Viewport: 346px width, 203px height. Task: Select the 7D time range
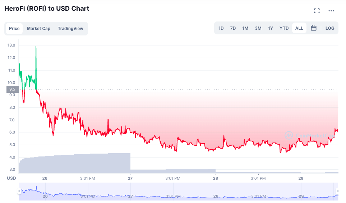(233, 28)
